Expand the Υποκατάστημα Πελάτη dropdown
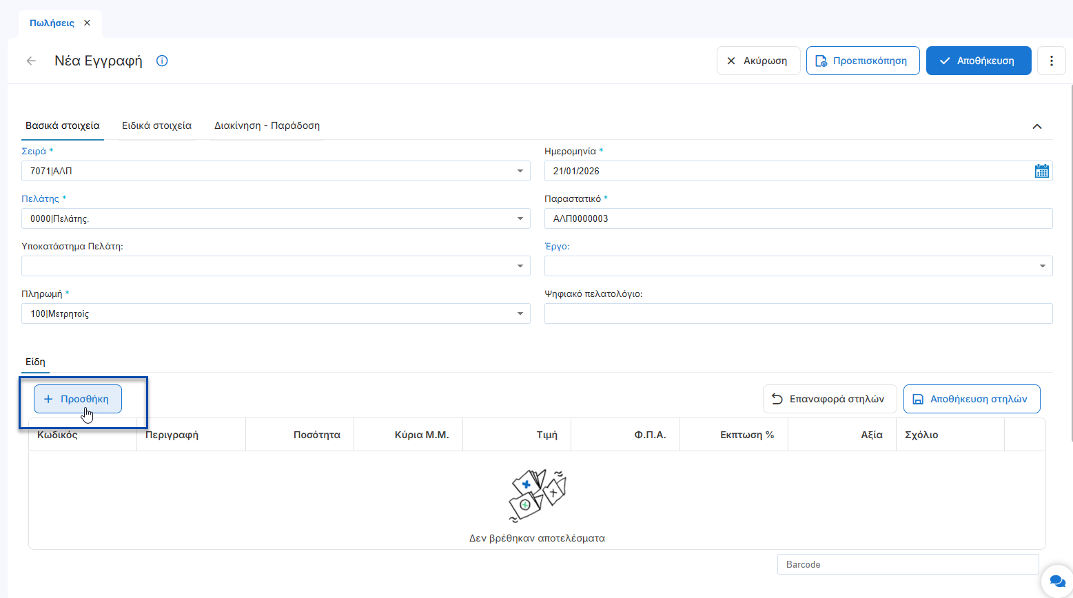1073x598 pixels. point(520,266)
